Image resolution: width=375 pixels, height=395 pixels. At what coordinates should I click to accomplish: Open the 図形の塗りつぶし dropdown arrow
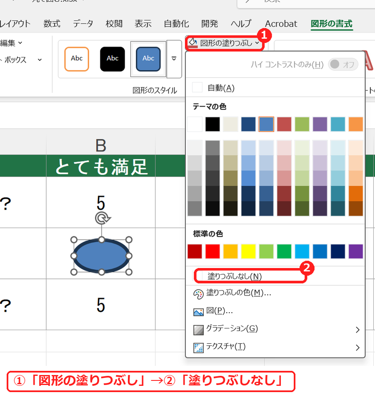pos(257,43)
